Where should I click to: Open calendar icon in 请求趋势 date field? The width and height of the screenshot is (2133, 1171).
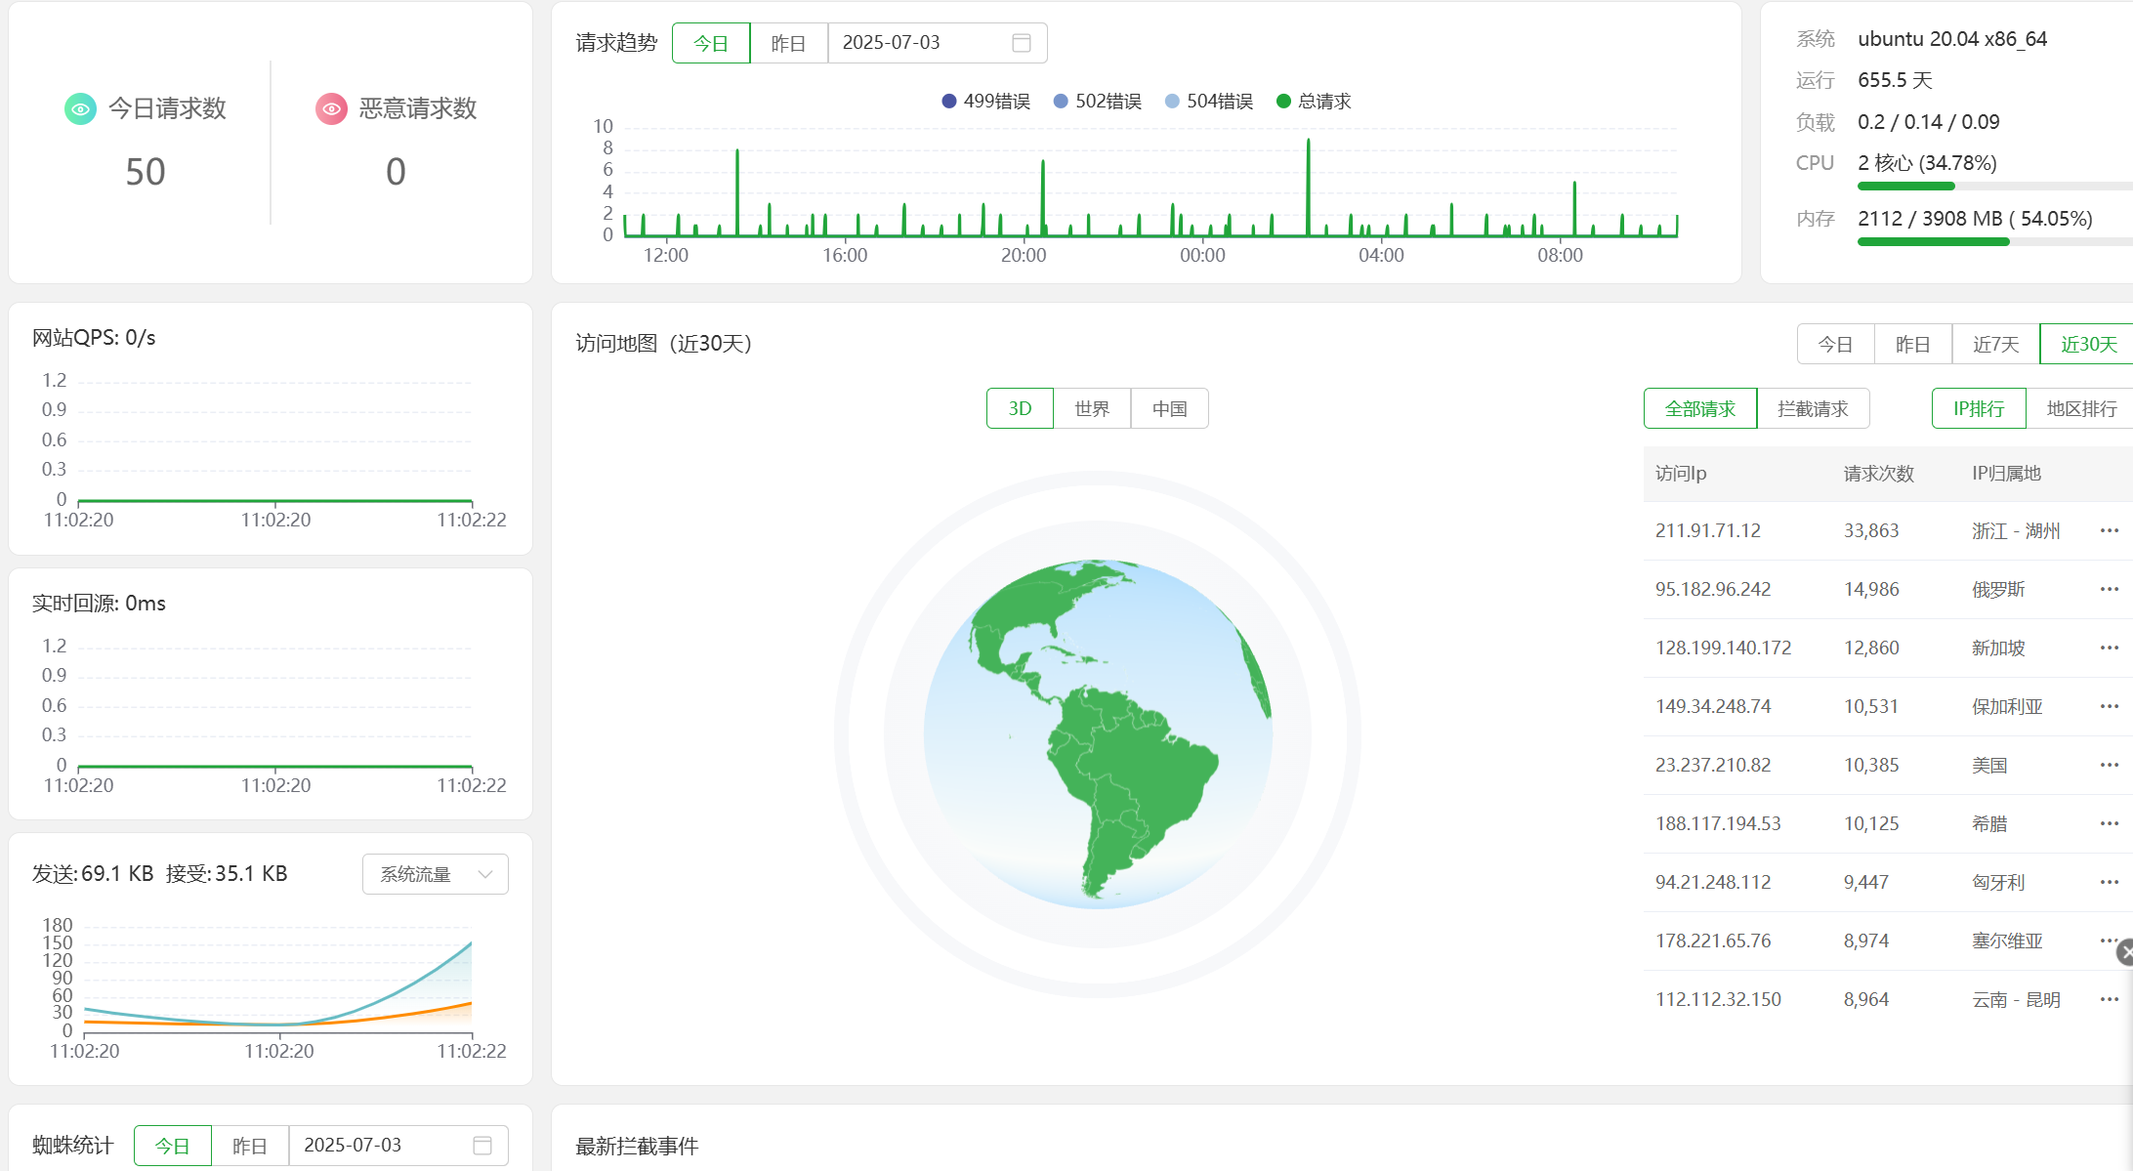point(1022,43)
